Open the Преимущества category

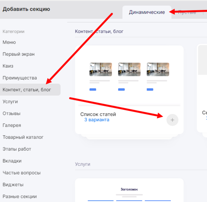20,78
